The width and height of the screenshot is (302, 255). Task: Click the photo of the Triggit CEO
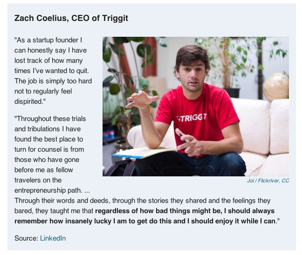(x=195, y=107)
